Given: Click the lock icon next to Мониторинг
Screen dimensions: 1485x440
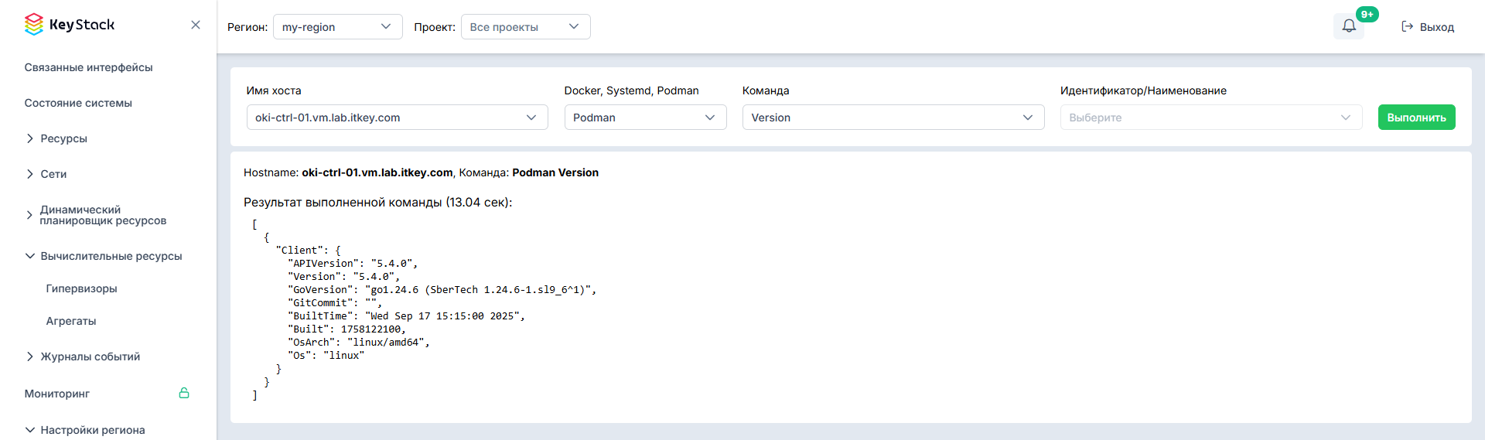Looking at the screenshot, I should (x=184, y=393).
